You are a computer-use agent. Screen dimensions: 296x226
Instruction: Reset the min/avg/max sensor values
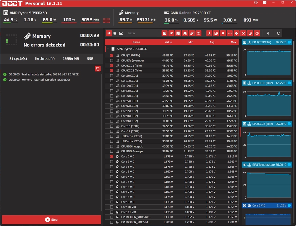pos(278,33)
